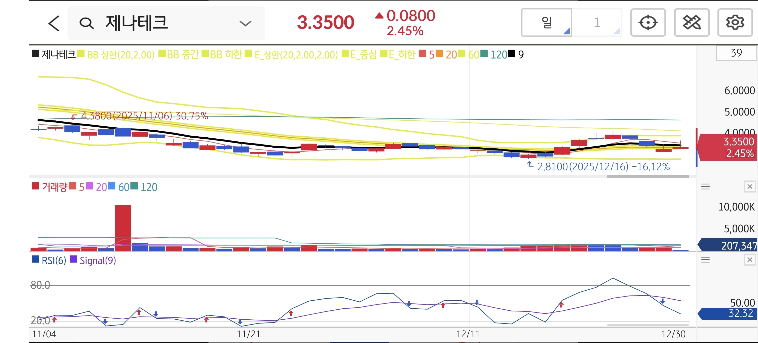This screenshot has width=758, height=343.
Task: Open the interval value 1 dropdown
Action: [597, 23]
